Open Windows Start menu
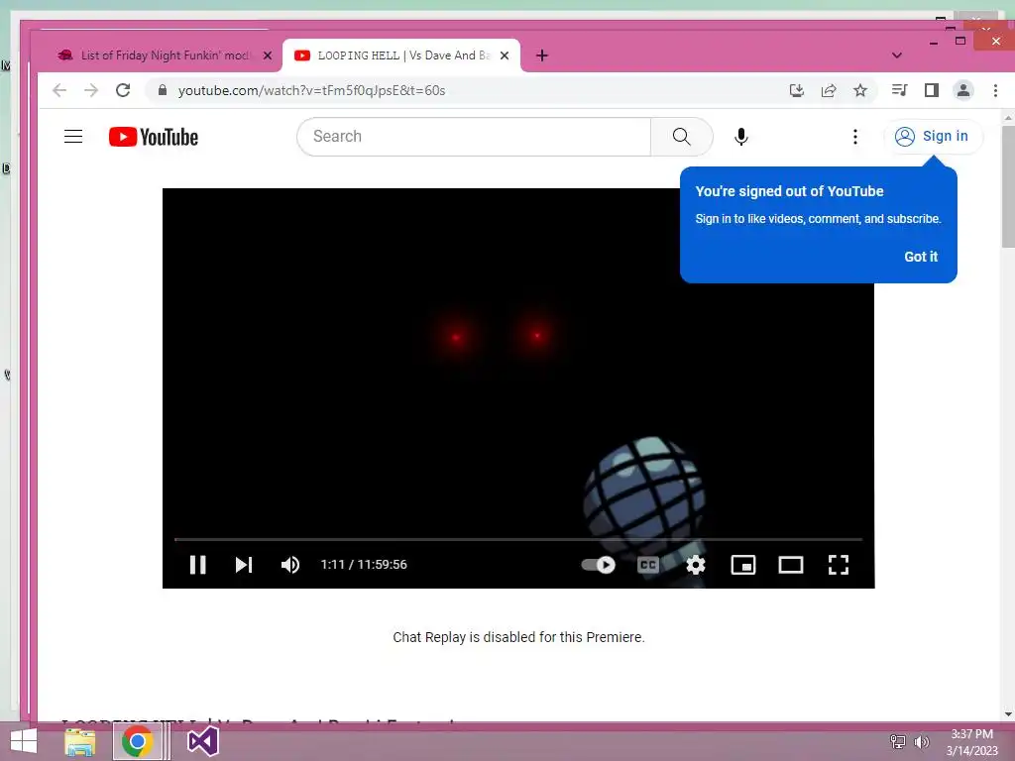This screenshot has height=761, width=1015. coord(24,741)
